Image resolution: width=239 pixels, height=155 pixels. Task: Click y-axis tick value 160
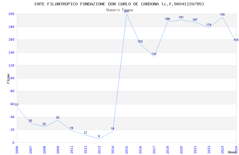tap(12, 39)
